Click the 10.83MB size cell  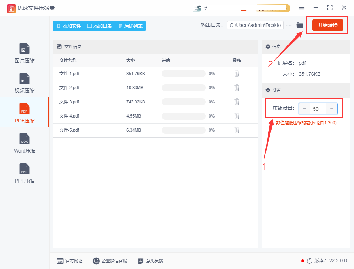click(135, 88)
